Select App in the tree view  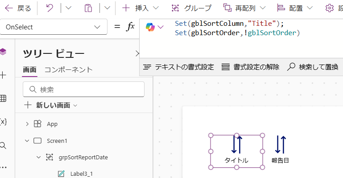[x=52, y=124]
